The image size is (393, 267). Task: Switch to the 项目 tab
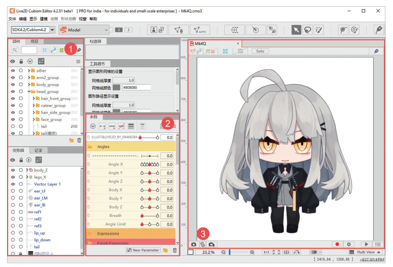pos(34,41)
